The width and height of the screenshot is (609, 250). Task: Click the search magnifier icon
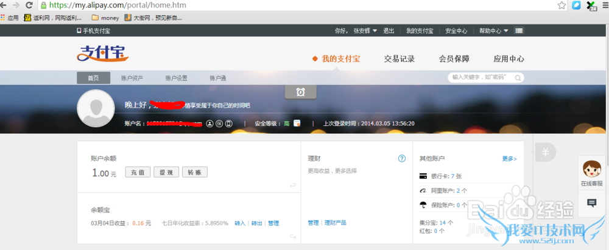point(518,78)
